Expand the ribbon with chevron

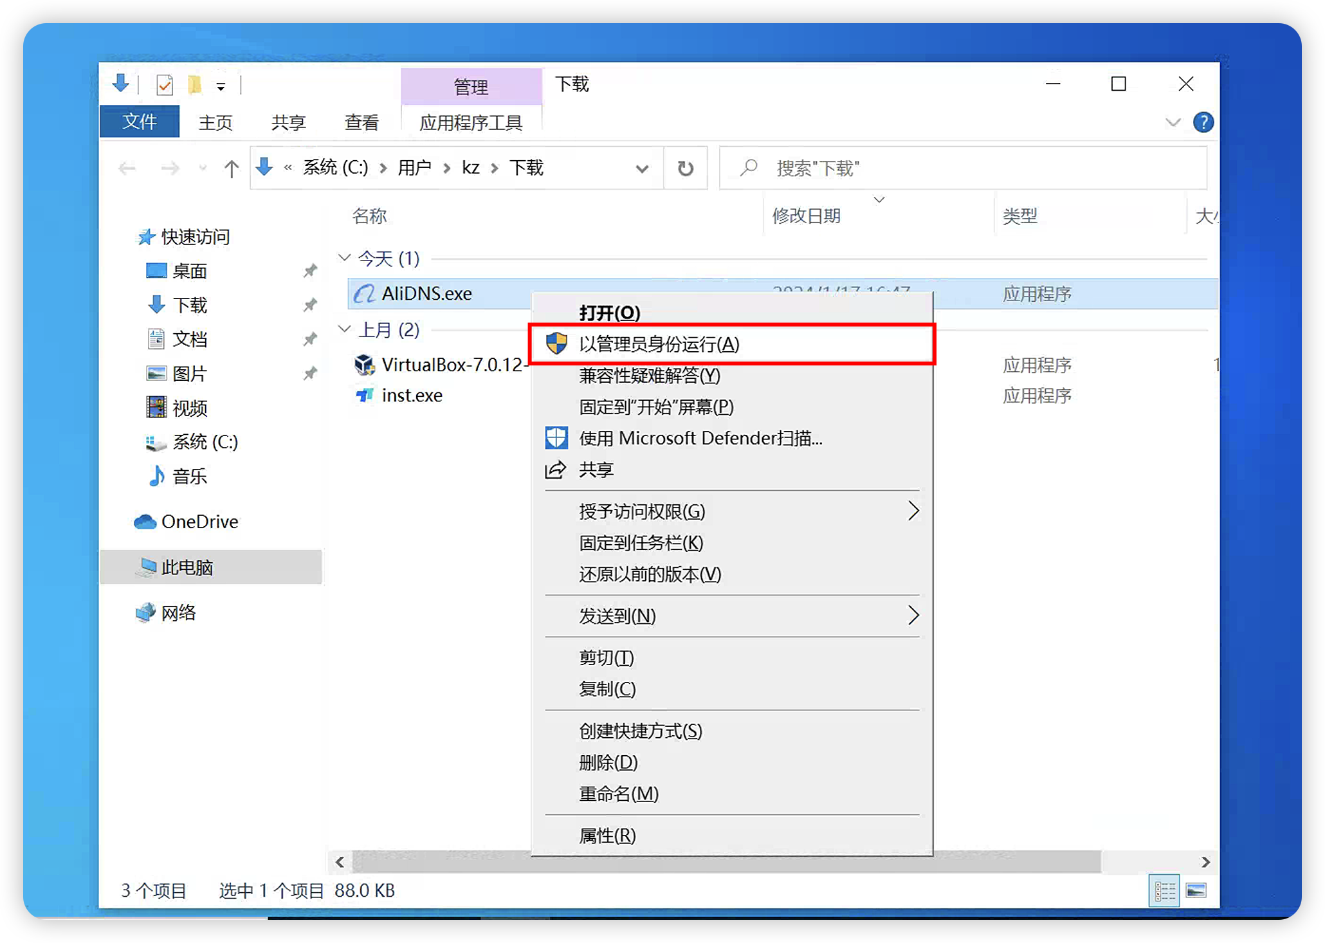1173,122
